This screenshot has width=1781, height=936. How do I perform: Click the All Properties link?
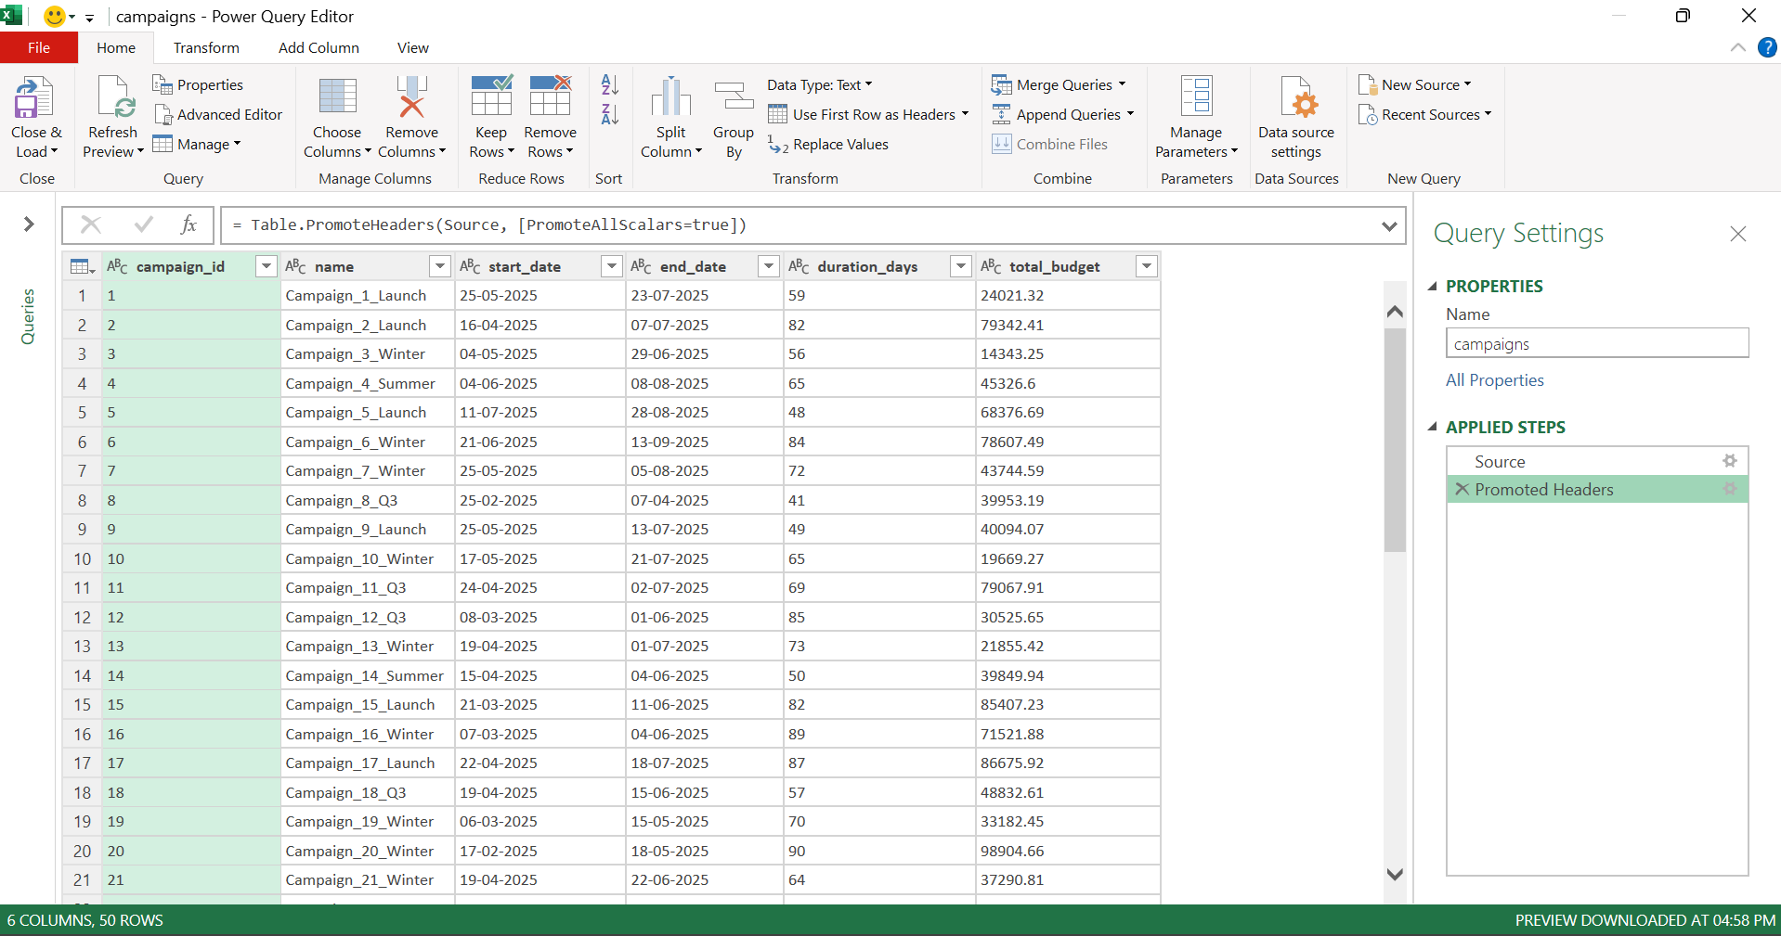(1494, 380)
